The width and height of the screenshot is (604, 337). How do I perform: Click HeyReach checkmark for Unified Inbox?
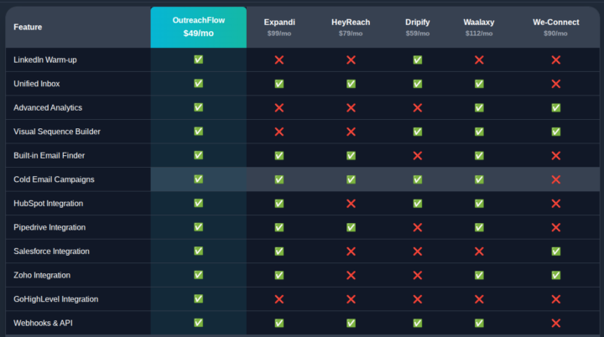[x=351, y=84]
